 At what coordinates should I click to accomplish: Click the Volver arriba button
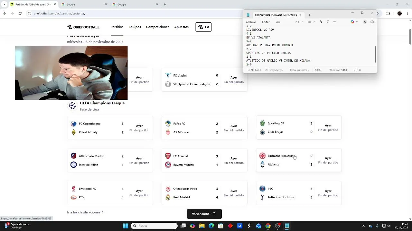pos(204,214)
